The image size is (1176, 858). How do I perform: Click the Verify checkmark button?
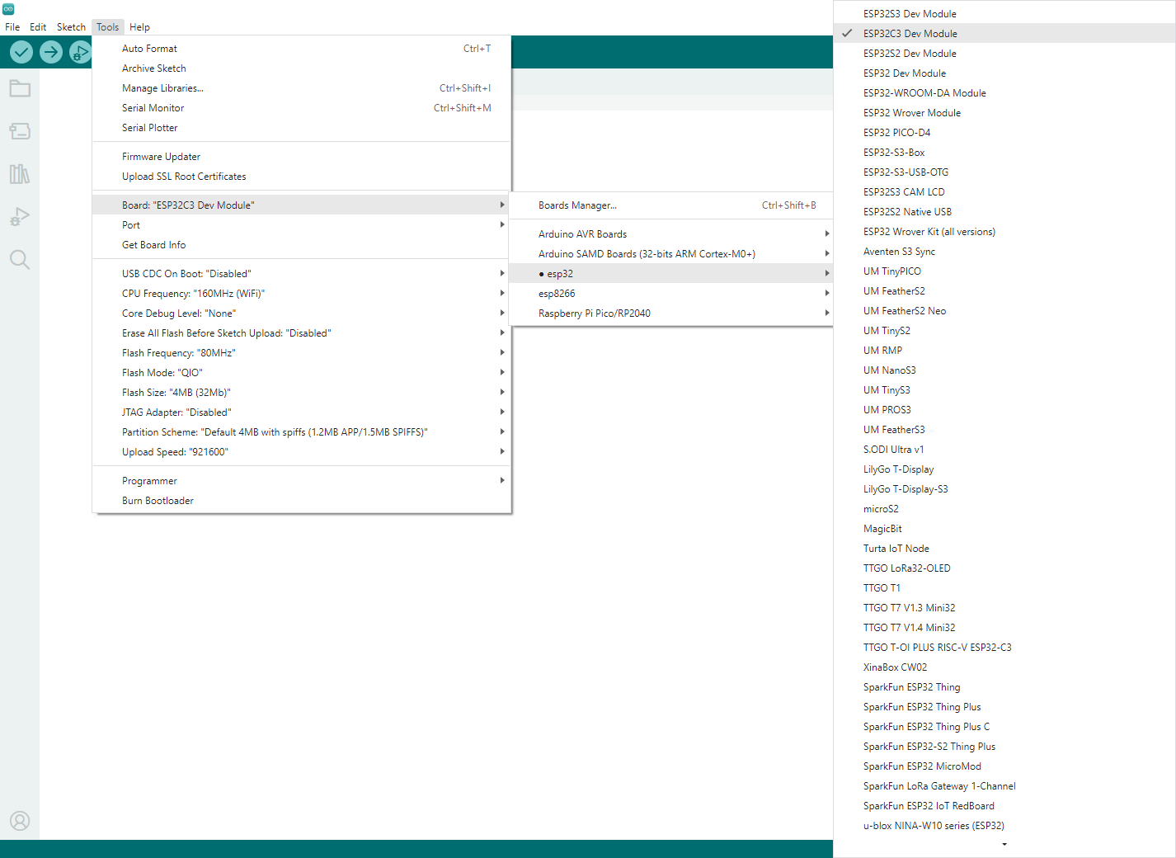pos(21,52)
